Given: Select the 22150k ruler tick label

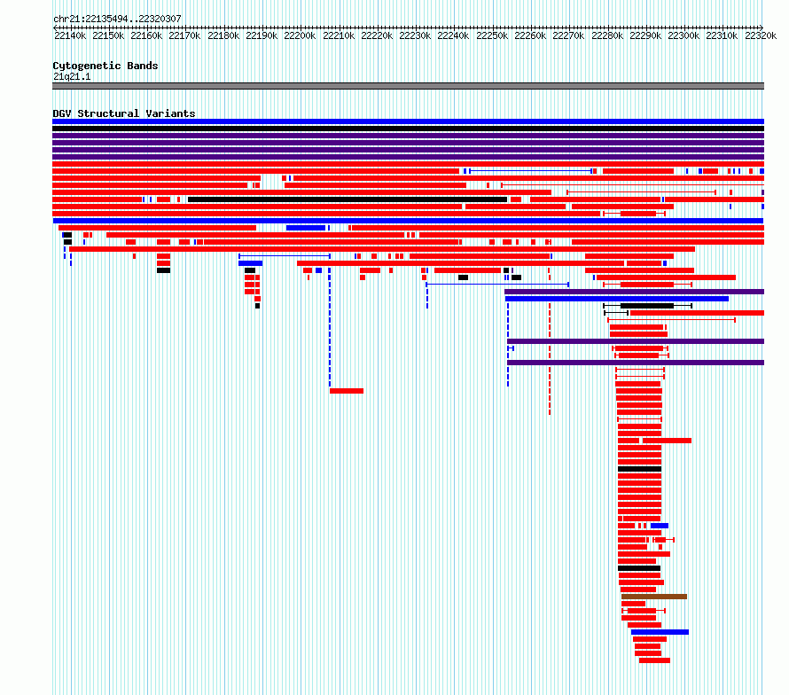Looking at the screenshot, I should click(x=108, y=35).
